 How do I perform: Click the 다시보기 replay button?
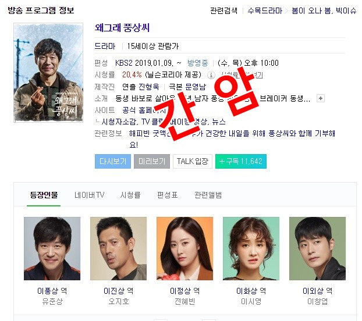click(x=113, y=161)
